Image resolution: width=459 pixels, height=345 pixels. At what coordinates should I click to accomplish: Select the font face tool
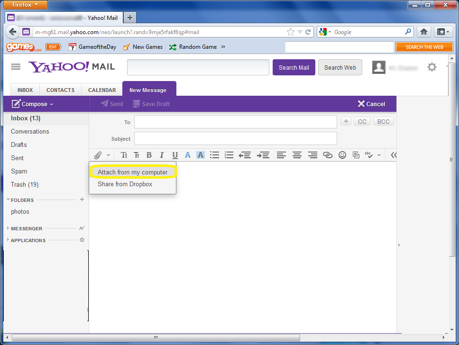pyautogui.click(x=124, y=155)
